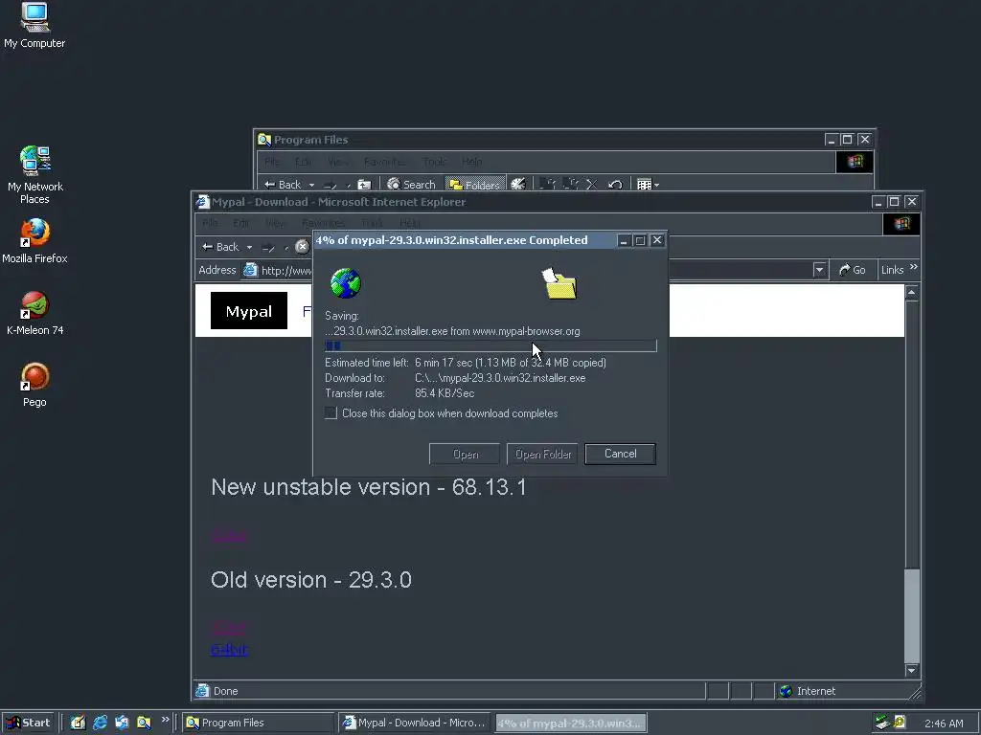The image size is (981, 735).
Task: Click Show Desktop quick launch icon
Action: pyautogui.click(x=78, y=723)
